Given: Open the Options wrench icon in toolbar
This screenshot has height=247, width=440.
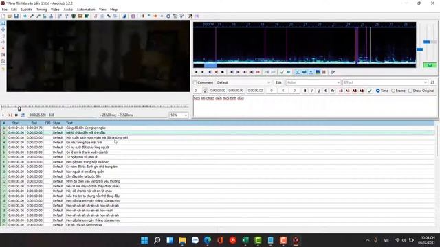Looking at the screenshot, I should pyautogui.click(x=190, y=16).
